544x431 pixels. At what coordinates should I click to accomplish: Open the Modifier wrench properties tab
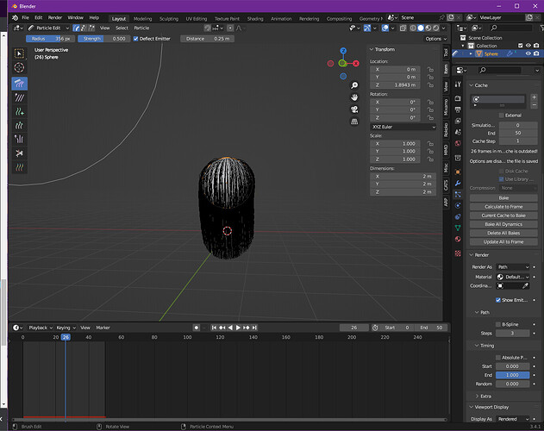point(458,184)
